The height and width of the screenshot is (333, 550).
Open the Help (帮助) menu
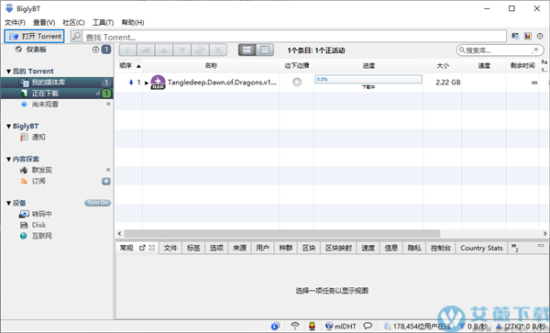click(x=133, y=22)
